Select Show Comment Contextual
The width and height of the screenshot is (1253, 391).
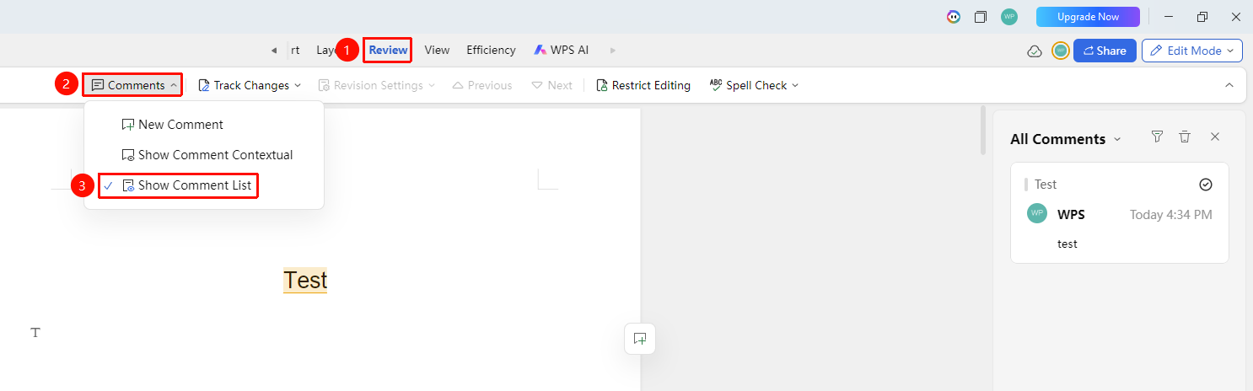point(207,155)
